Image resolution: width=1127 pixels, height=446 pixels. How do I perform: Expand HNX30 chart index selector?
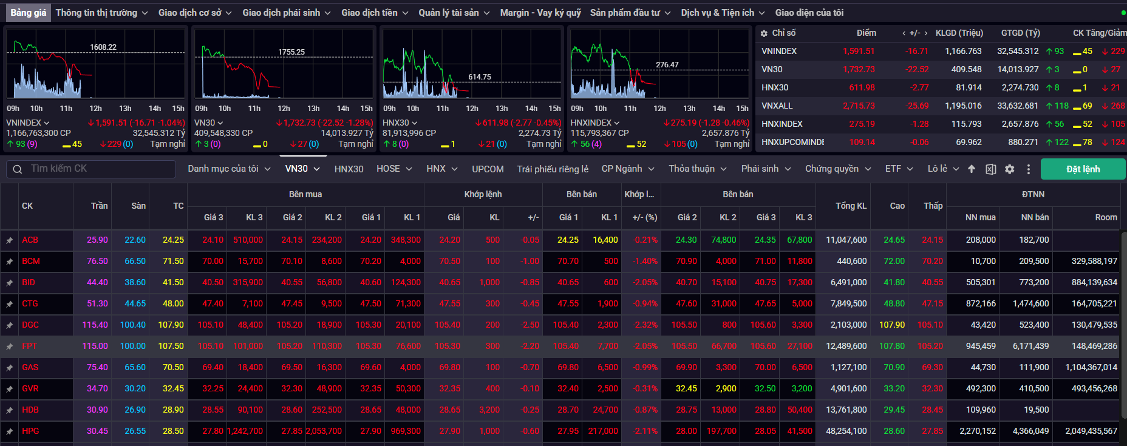click(x=414, y=123)
